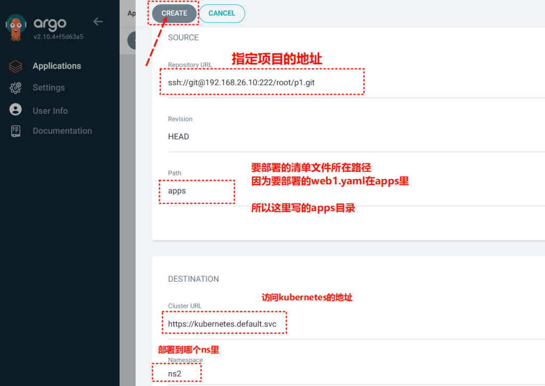Click the truncated breadcrumb in the top bar
The height and width of the screenshot is (386, 545).
(x=131, y=13)
